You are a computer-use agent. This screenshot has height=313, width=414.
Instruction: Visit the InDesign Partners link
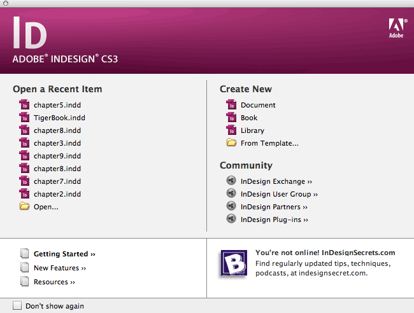point(274,207)
